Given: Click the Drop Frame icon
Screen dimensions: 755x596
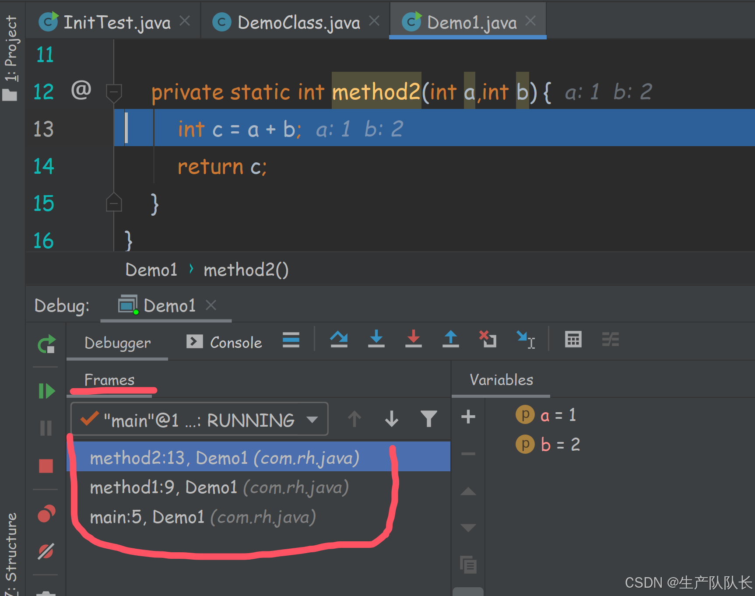Looking at the screenshot, I should click(488, 340).
